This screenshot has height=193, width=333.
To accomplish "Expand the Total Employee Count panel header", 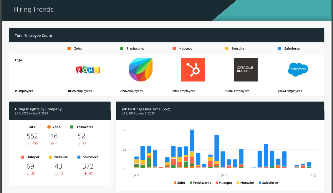I will coord(34,35).
